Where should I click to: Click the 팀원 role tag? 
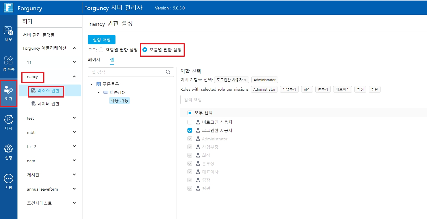(375, 89)
